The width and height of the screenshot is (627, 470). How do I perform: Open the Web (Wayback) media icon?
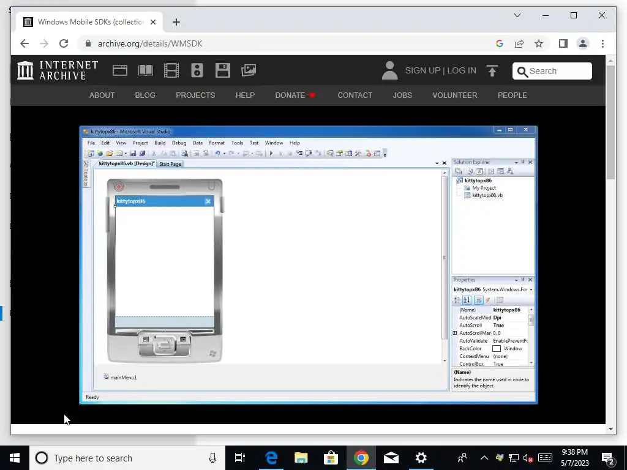pyautogui.click(x=119, y=70)
